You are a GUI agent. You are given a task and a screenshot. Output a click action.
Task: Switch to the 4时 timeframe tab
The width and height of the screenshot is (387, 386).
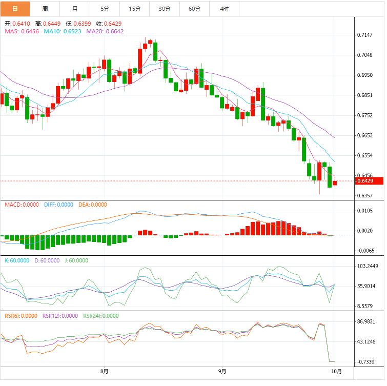pos(225,9)
